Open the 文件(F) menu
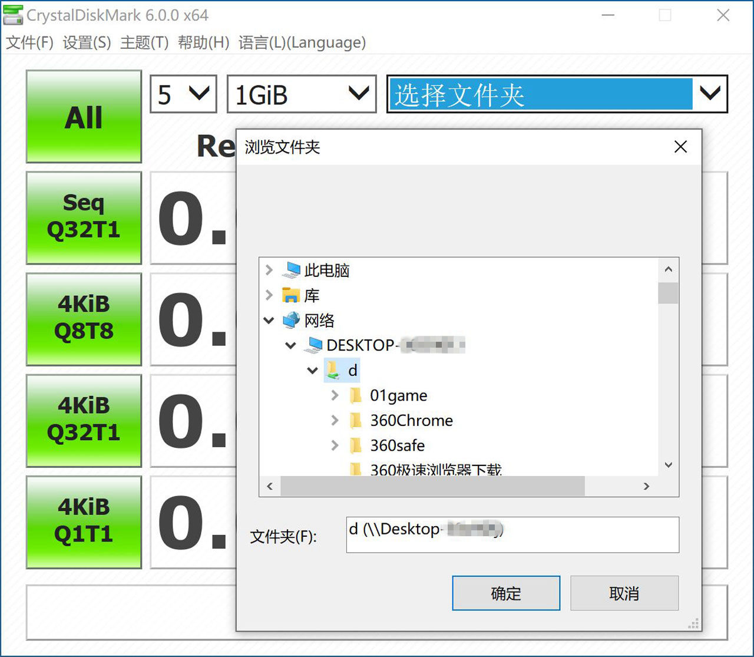 [x=29, y=43]
